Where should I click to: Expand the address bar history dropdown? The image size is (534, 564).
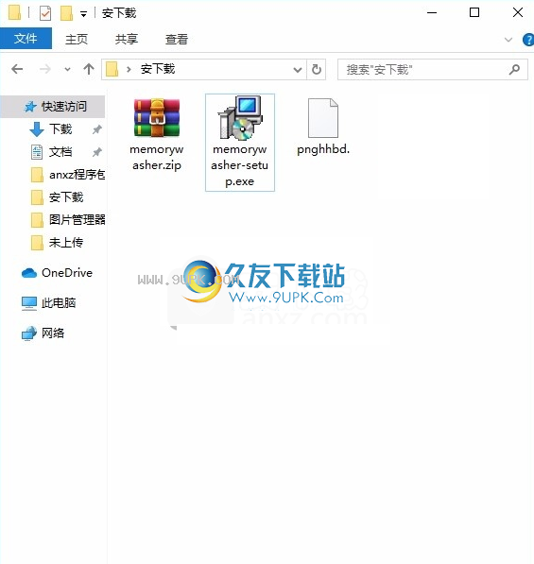(298, 69)
